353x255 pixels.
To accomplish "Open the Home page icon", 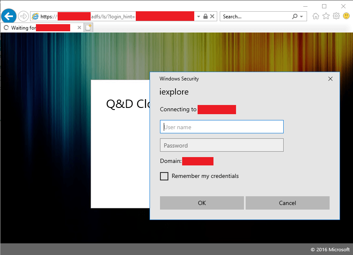I will click(x=316, y=16).
